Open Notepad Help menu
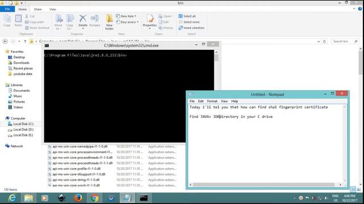 234,101
